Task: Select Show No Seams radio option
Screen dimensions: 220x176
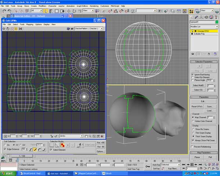Action: [193, 129]
